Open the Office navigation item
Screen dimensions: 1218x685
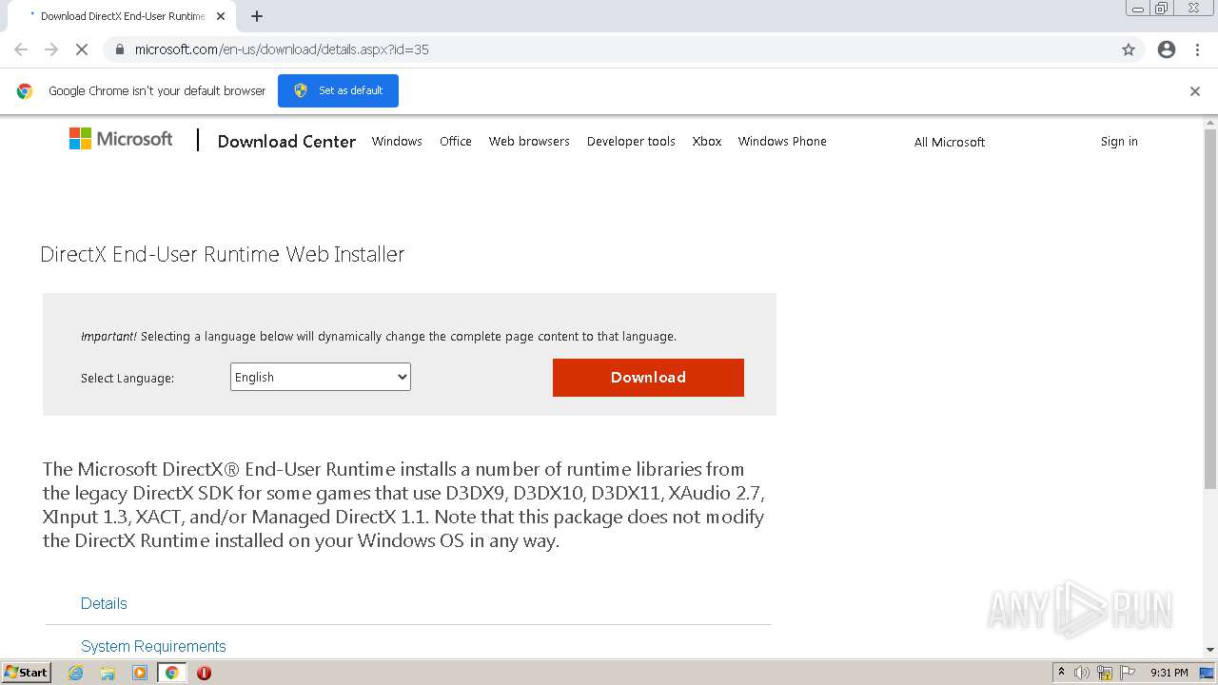[456, 141]
